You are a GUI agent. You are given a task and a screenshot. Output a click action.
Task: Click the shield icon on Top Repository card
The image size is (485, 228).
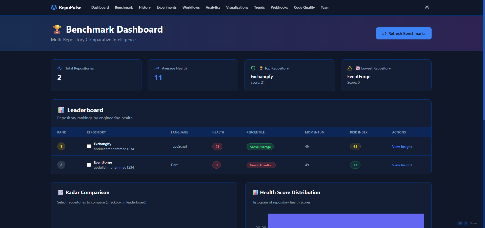click(x=253, y=68)
